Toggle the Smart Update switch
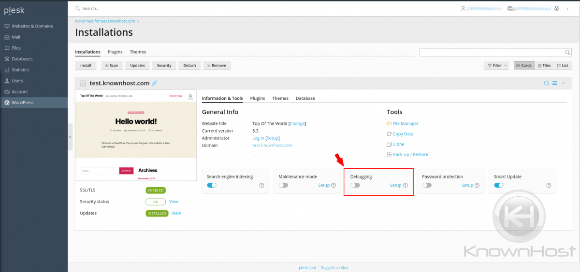Image resolution: width=580 pixels, height=272 pixels. pos(499,185)
